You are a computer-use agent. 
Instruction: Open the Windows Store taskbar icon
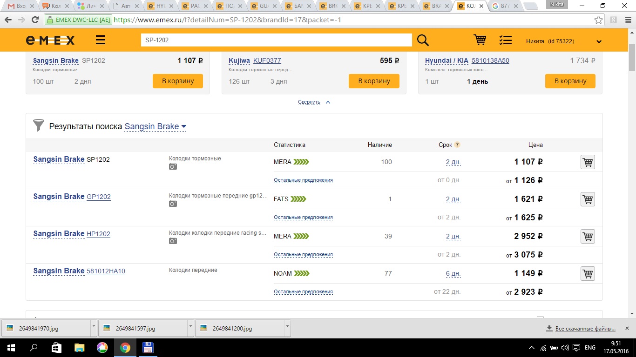[x=56, y=348]
